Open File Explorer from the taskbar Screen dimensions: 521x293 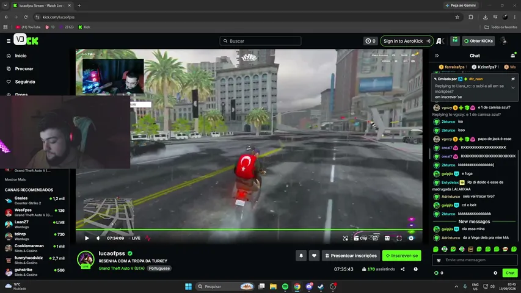(x=273, y=286)
